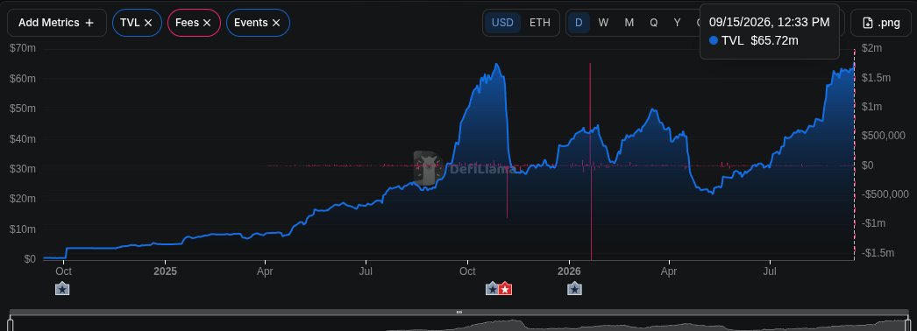
Task: Click the $2m right axis label
Action: [872, 48]
